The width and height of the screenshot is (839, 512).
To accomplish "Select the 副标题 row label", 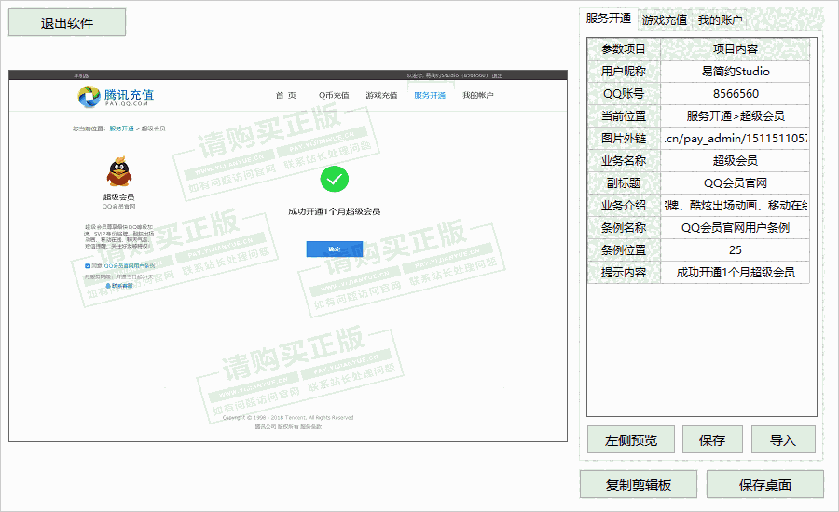I will point(624,183).
